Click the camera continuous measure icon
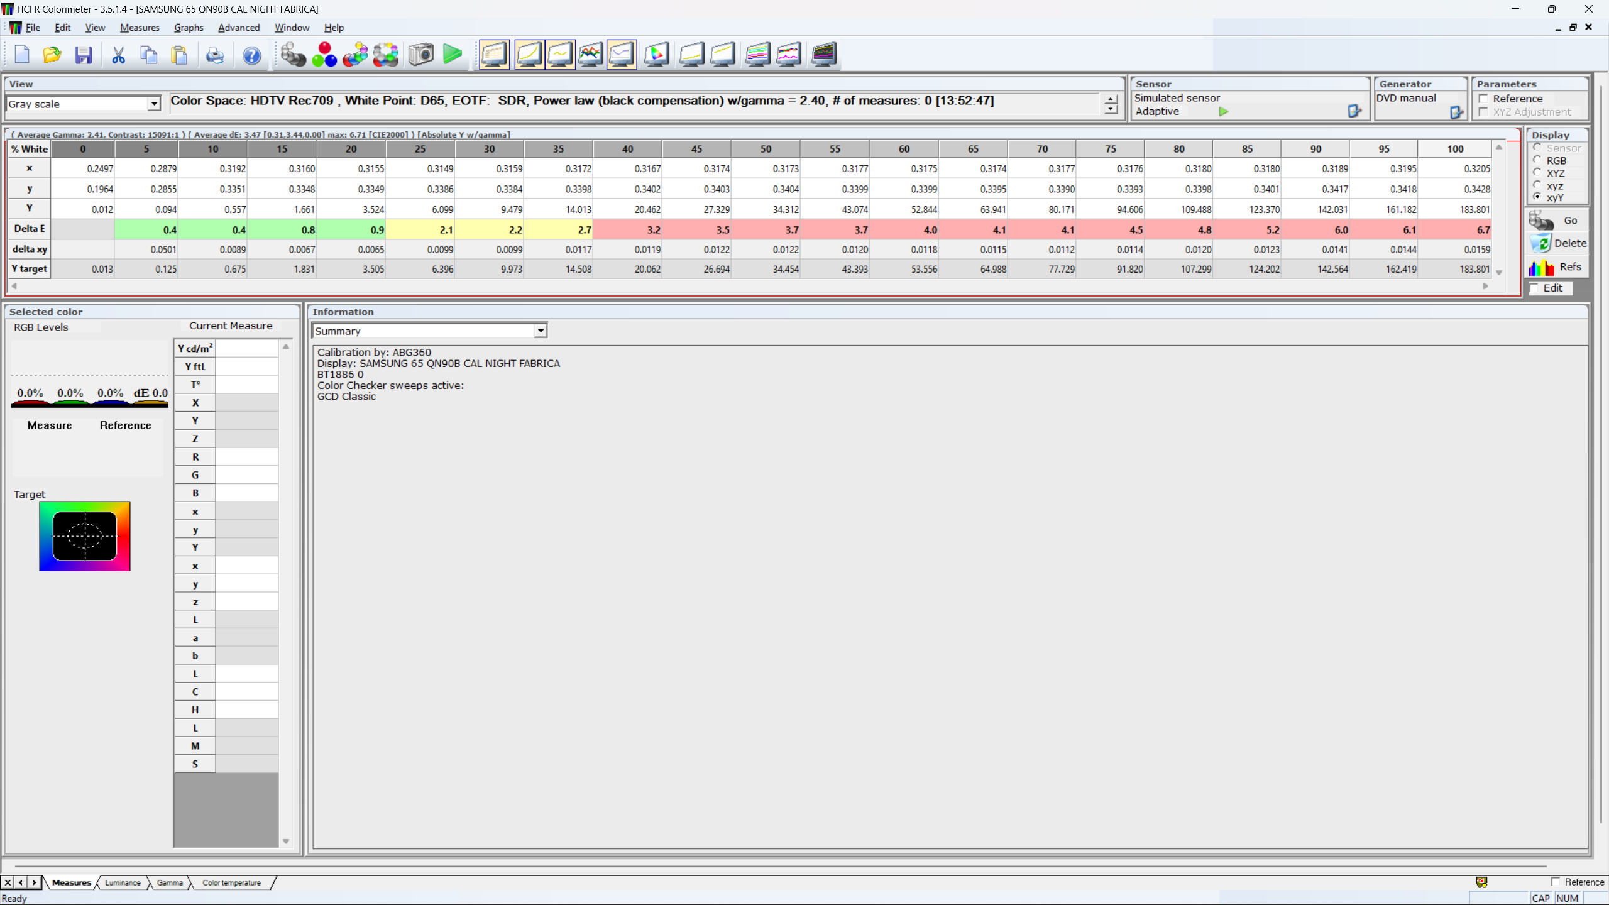The height and width of the screenshot is (905, 1609). point(420,55)
